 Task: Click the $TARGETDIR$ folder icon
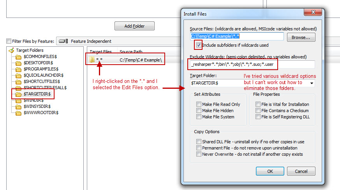[18, 94]
